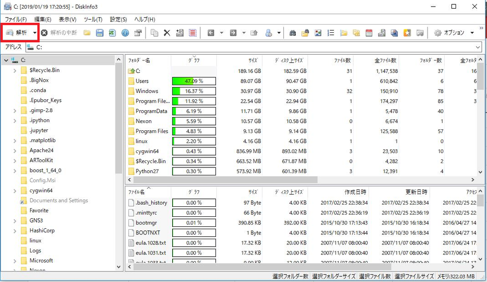This screenshot has height=282, width=487.
Task: Click the red calendar icon
Action: (x=369, y=33)
